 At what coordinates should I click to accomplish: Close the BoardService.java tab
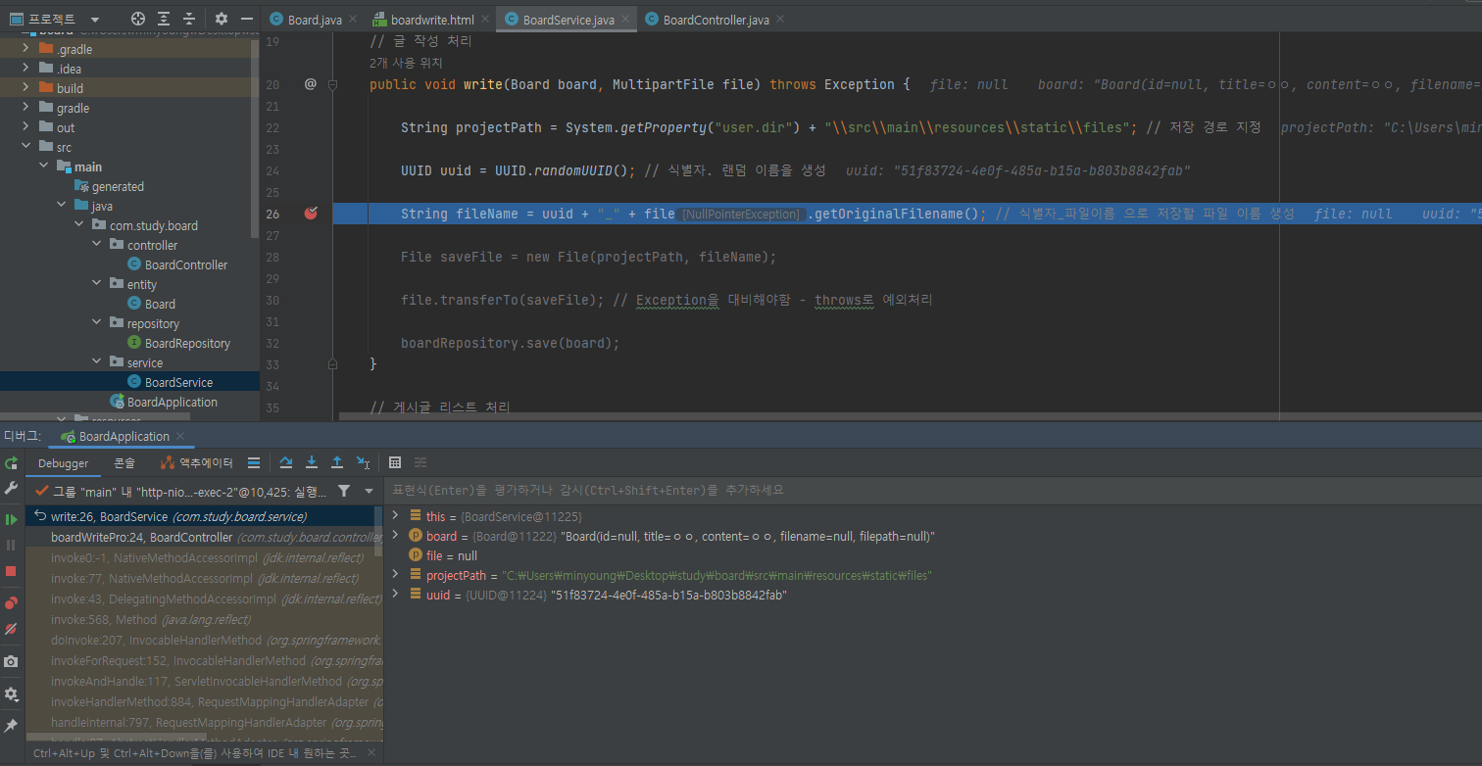click(x=624, y=20)
